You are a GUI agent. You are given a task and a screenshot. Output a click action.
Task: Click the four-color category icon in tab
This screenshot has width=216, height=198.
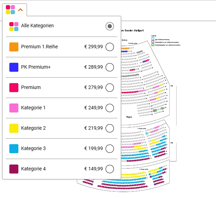(x=10, y=10)
